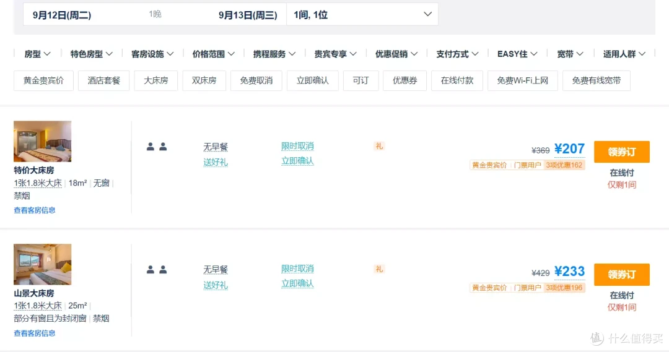Screen dimensions: 669x352
Task: Toggle the 免费有线宽带 filter tag
Action: tap(597, 80)
